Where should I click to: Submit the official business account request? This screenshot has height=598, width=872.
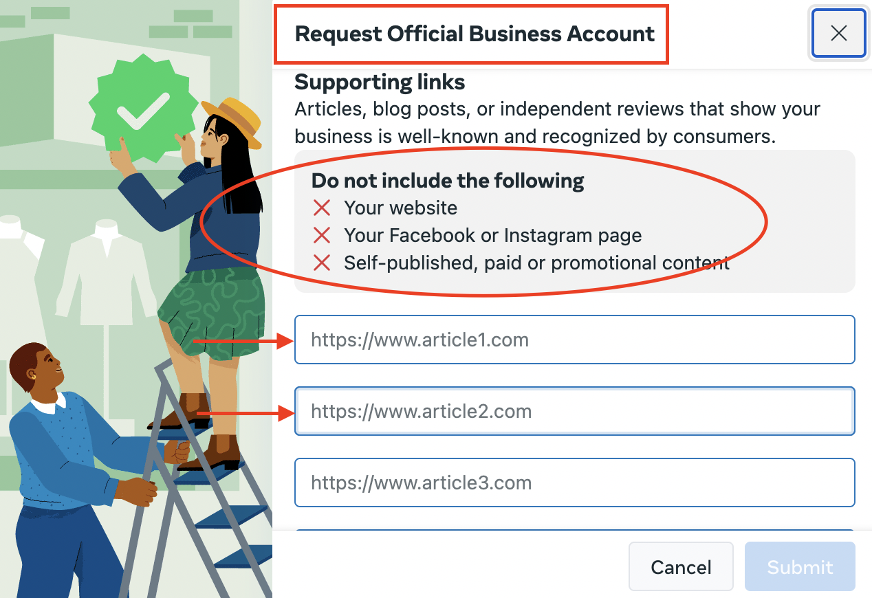coord(800,566)
